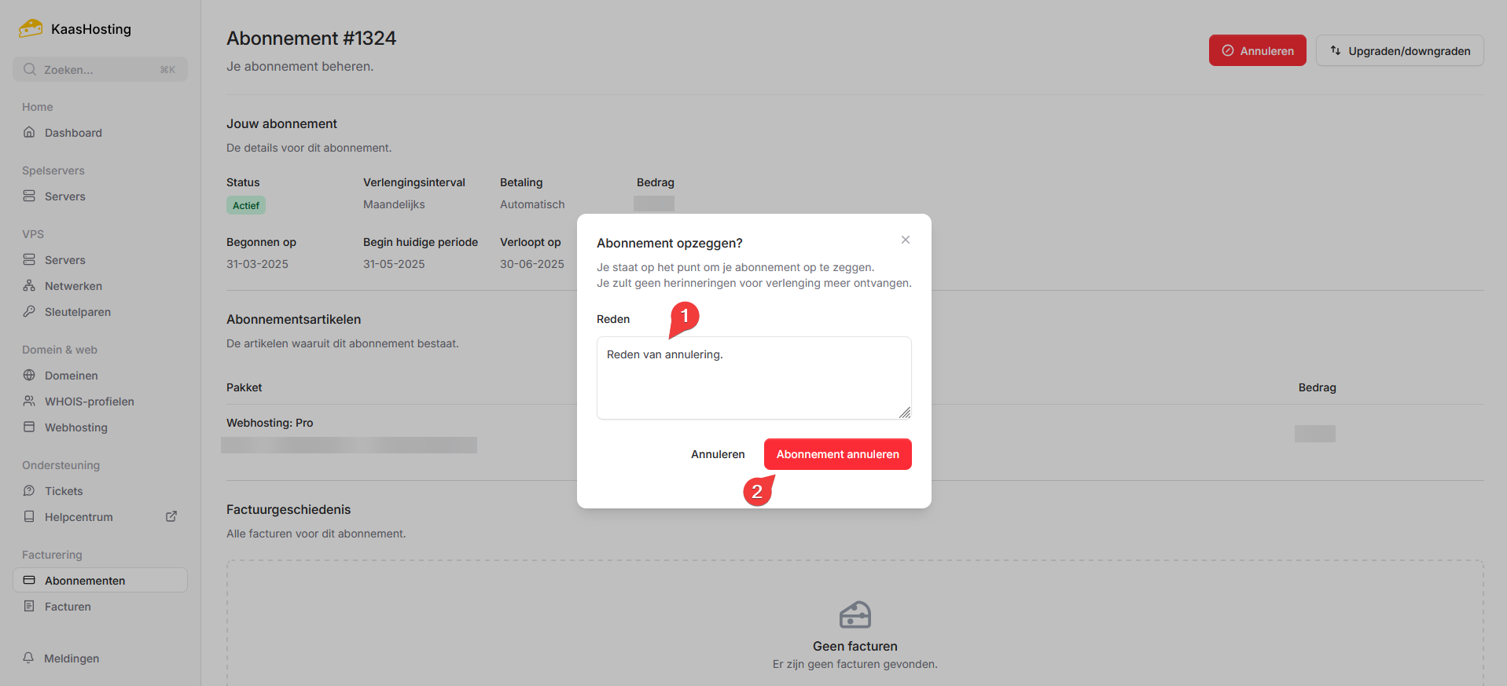The width and height of the screenshot is (1507, 686).
Task: Click the Upgraden/downgraden button
Action: [1399, 51]
